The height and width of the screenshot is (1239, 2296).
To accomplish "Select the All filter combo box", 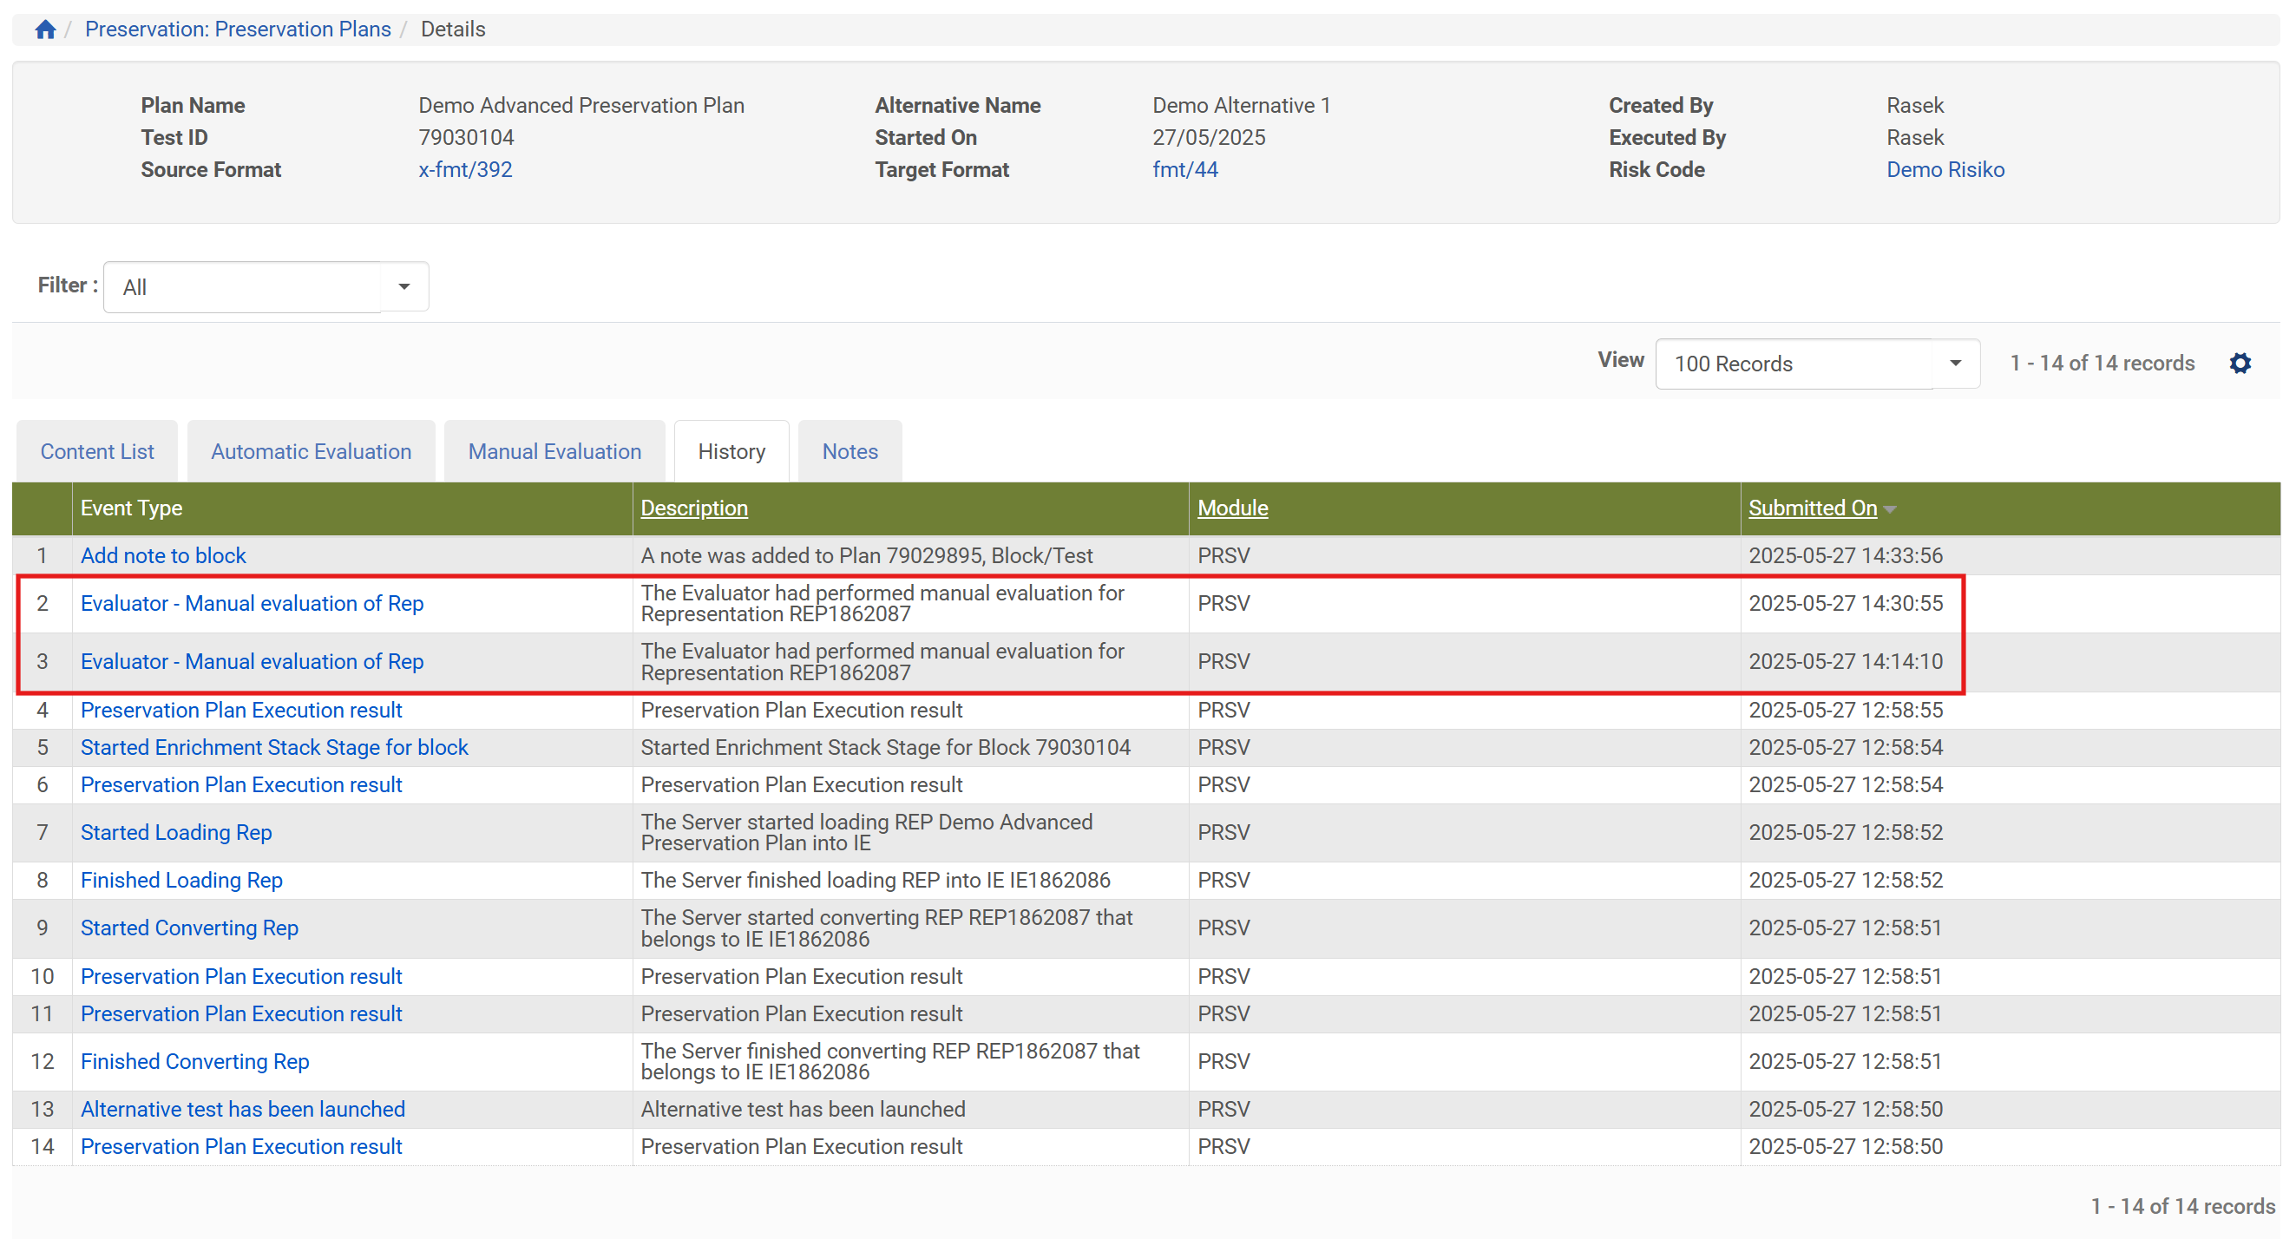I will [242, 287].
